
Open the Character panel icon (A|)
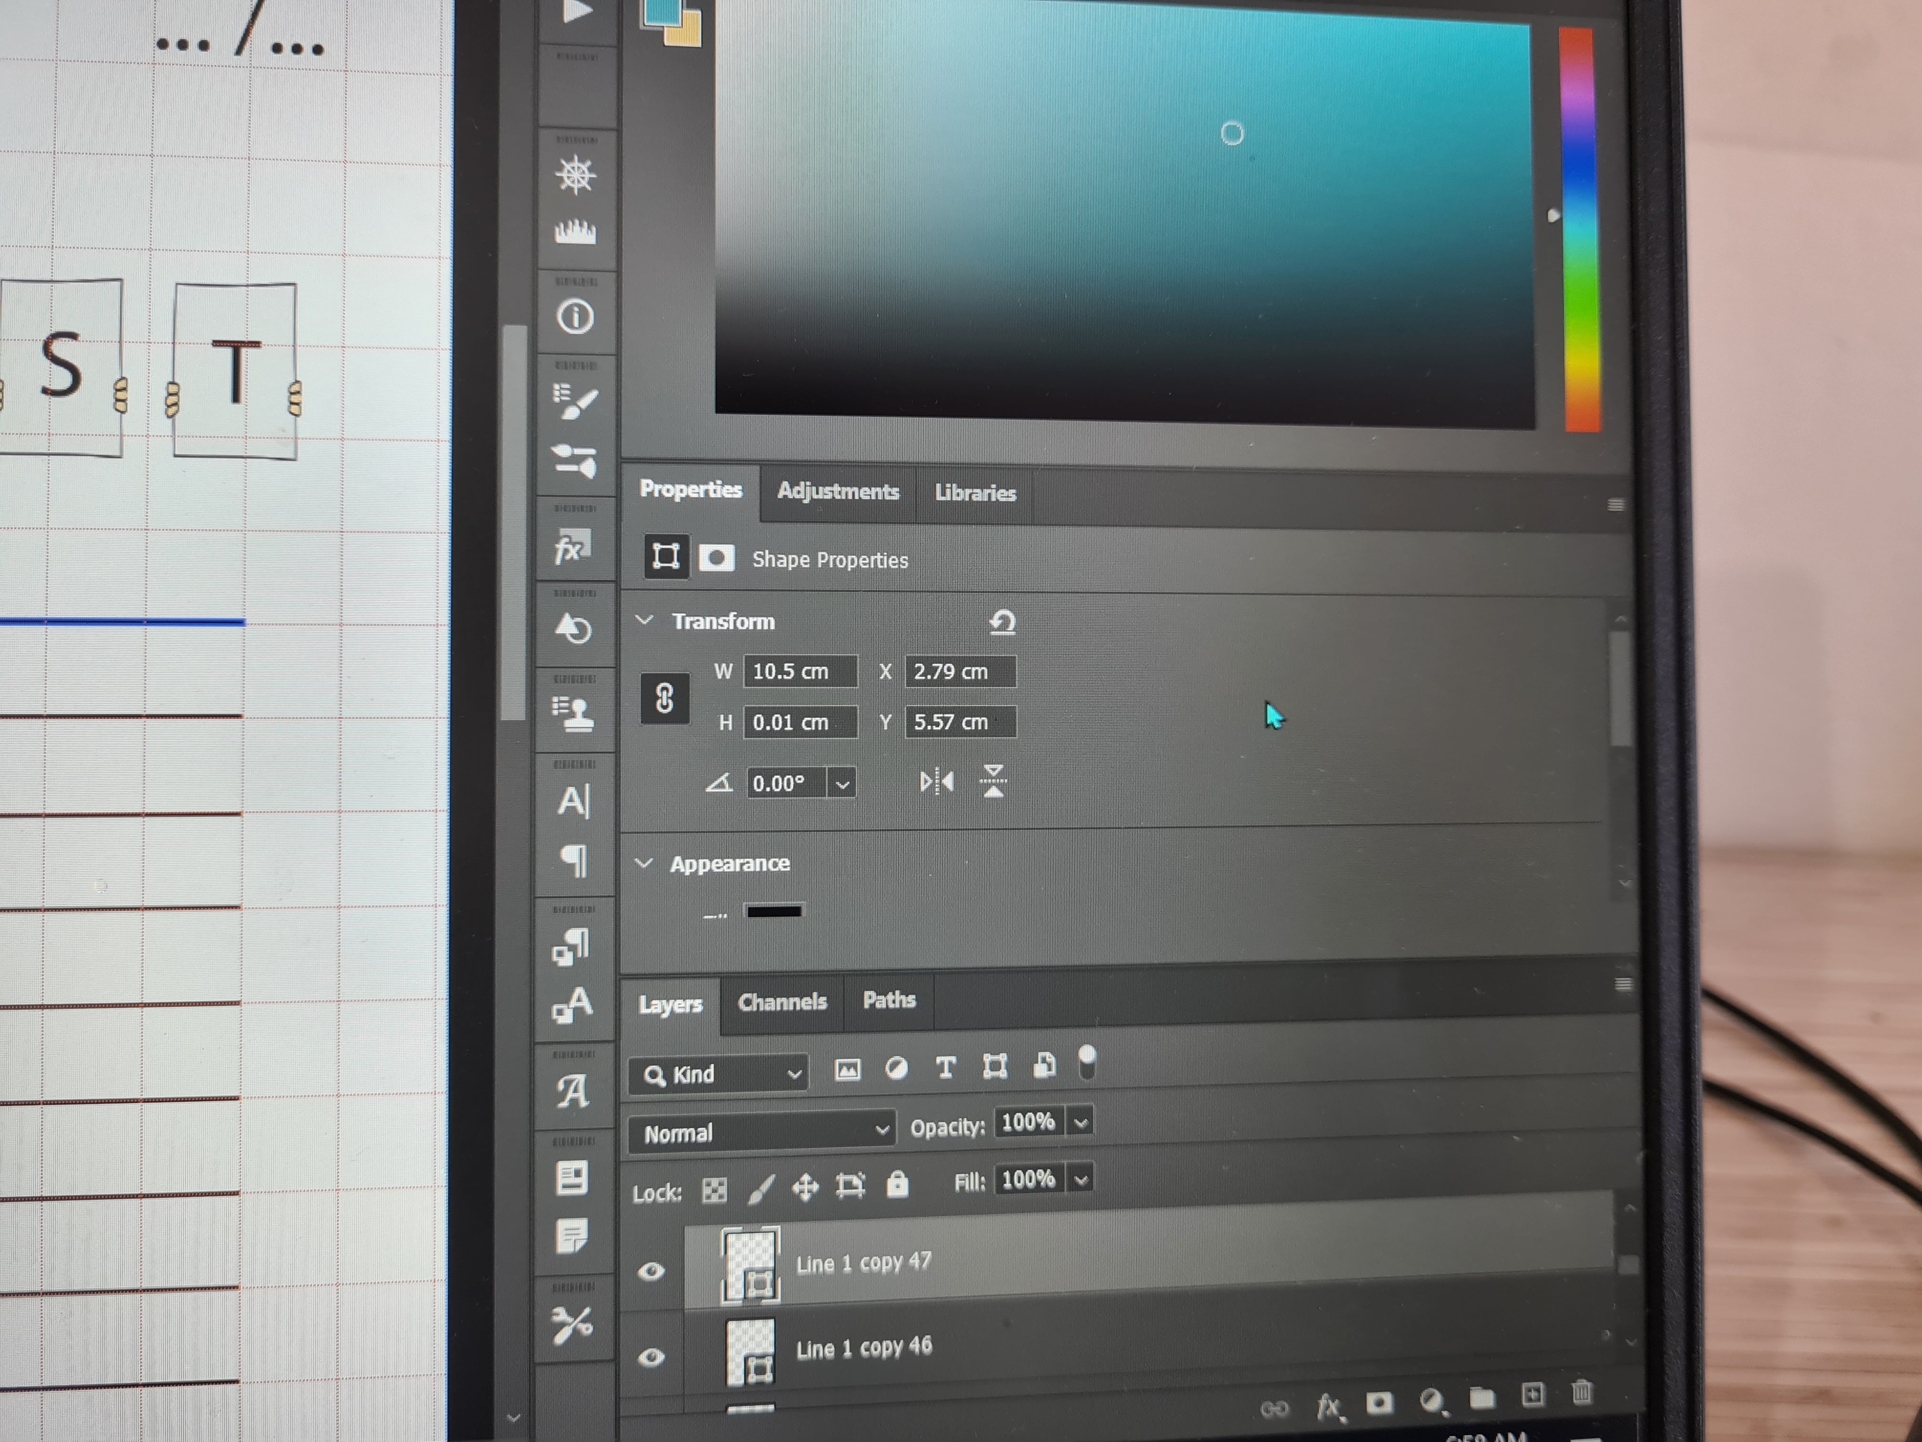(x=573, y=801)
